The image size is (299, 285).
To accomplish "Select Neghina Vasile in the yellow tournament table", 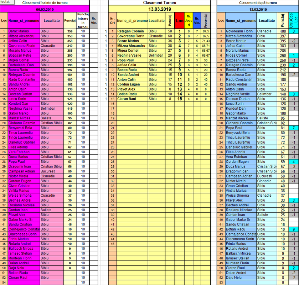I will [x=132, y=56].
